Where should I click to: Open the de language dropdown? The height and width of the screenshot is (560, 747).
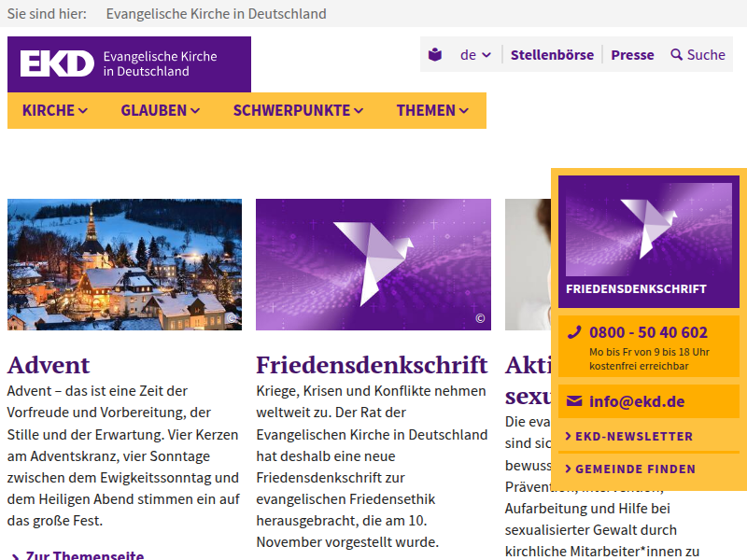tap(470, 55)
